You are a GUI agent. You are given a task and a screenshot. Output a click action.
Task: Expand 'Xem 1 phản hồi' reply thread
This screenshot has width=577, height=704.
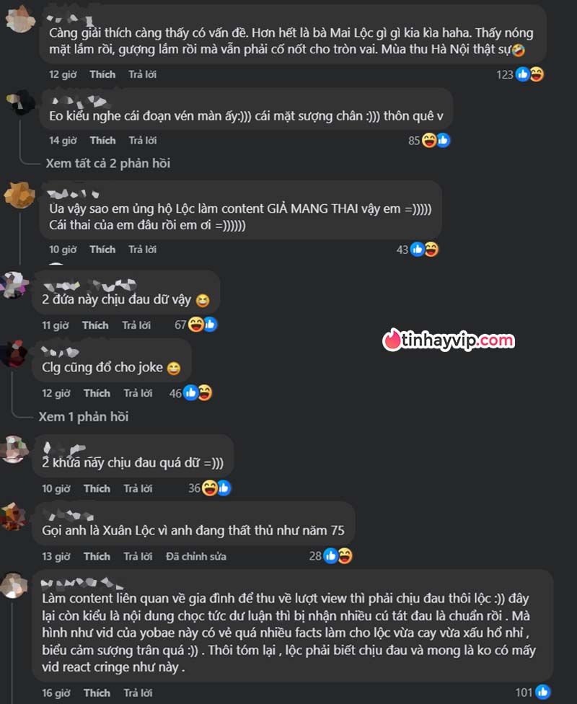(x=84, y=417)
